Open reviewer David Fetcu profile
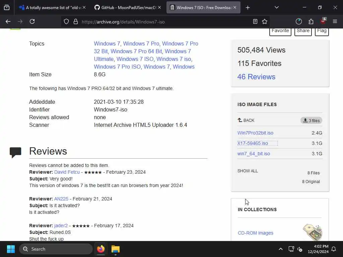 click(67, 172)
